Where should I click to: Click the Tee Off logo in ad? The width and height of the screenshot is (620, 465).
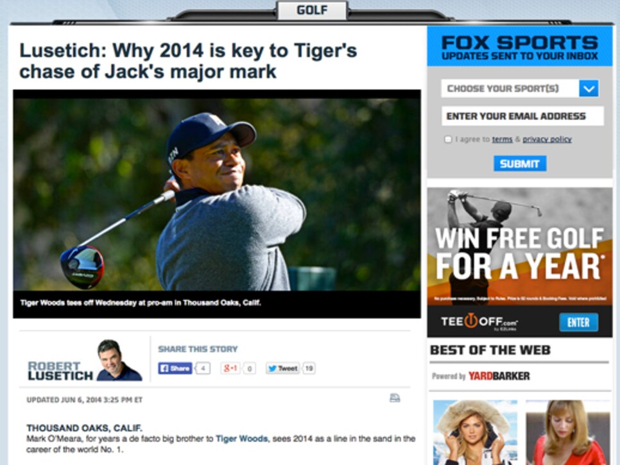pos(479,321)
